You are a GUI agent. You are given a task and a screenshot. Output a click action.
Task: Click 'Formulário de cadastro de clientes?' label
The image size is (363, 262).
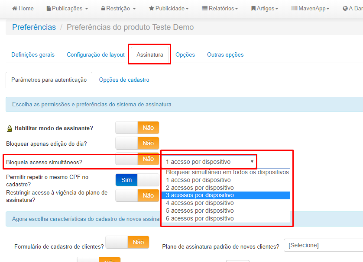pyautogui.click(x=59, y=247)
